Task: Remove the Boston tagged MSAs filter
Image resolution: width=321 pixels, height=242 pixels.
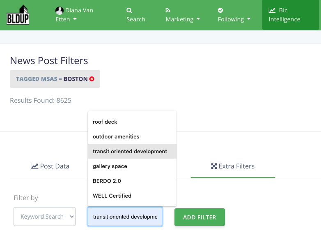Action: click(x=92, y=79)
